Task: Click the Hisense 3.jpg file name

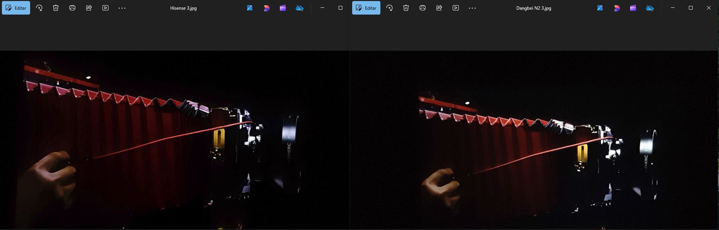Action: pyautogui.click(x=183, y=8)
